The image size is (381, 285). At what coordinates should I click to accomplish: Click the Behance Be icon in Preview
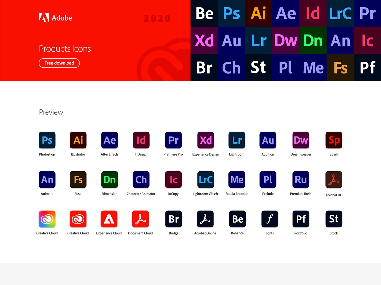238,219
